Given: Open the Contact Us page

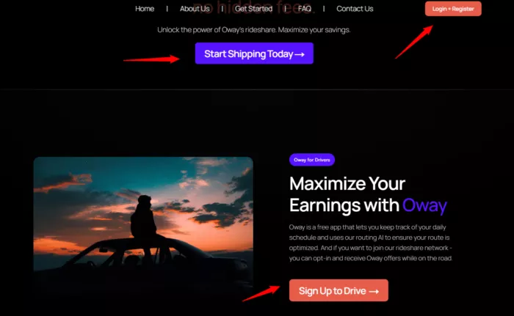Looking at the screenshot, I should coord(355,9).
